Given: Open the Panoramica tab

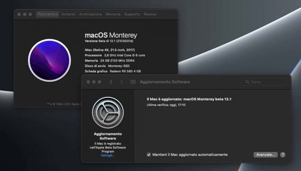Looking at the screenshot, I should click(48, 14).
